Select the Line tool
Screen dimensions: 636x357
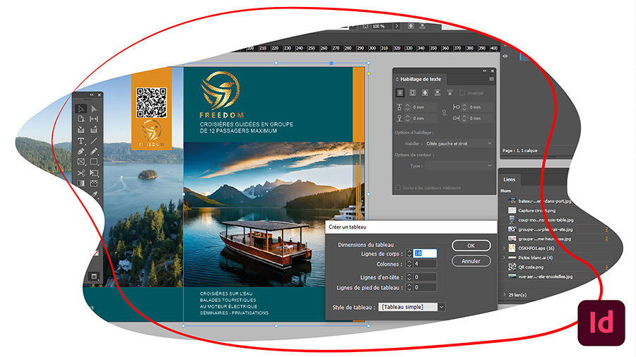point(94,141)
